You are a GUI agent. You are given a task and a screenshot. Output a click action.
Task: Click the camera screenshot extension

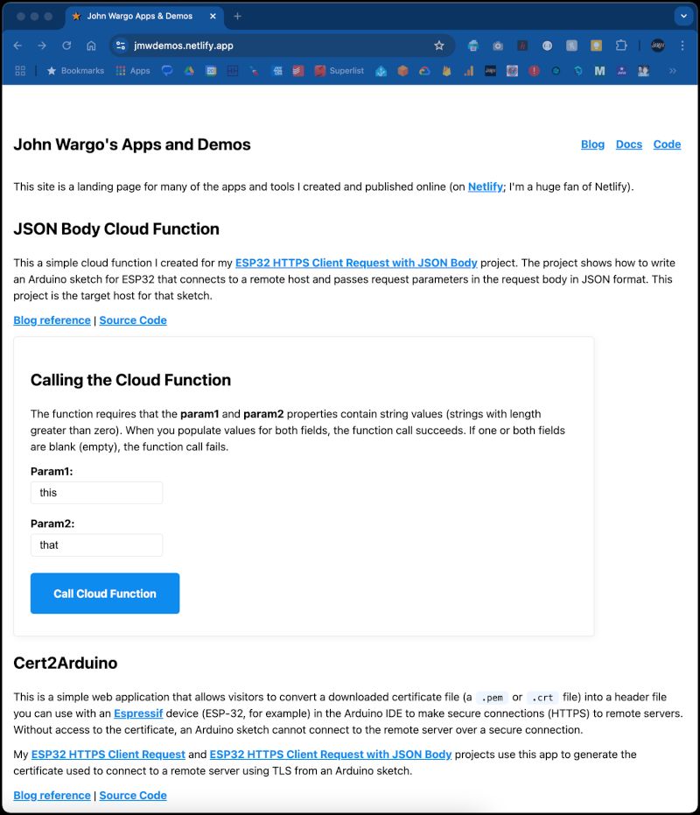[x=498, y=46]
